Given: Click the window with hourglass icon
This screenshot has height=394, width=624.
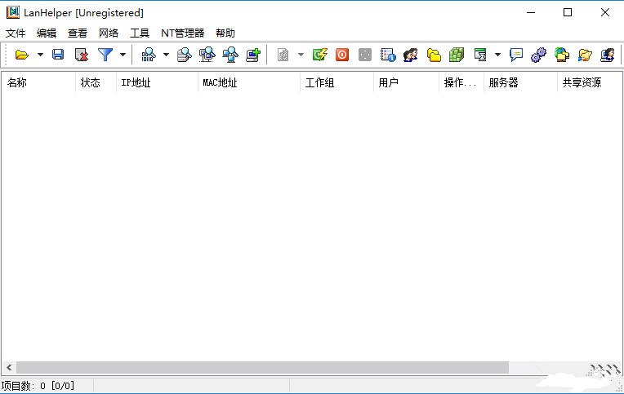Looking at the screenshot, I should click(x=480, y=55).
